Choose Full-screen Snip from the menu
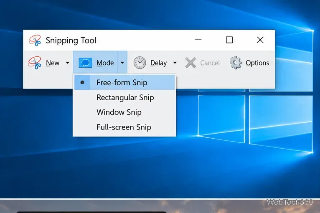 click(x=124, y=127)
